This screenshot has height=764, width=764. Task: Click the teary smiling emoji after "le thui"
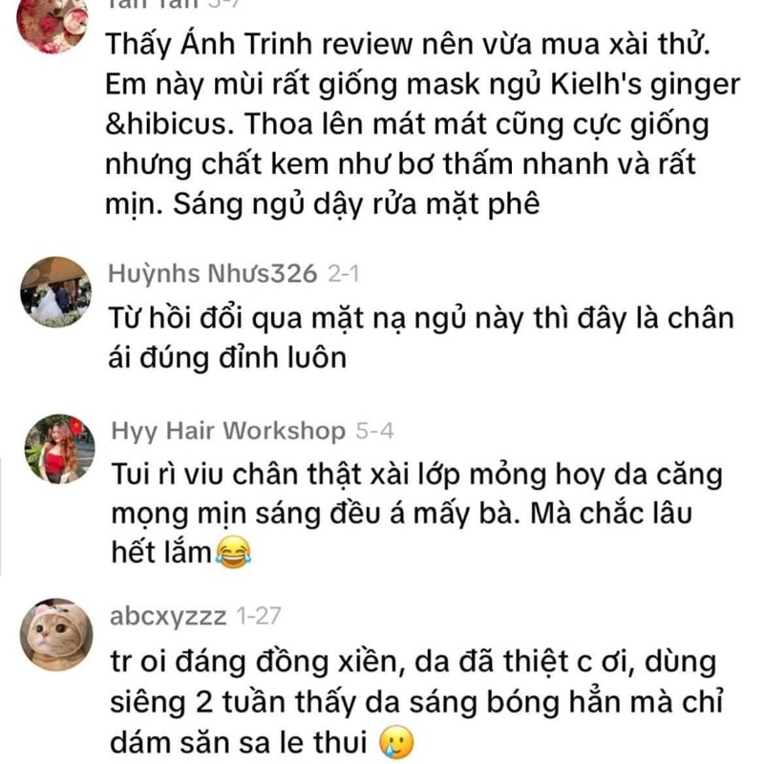click(397, 742)
